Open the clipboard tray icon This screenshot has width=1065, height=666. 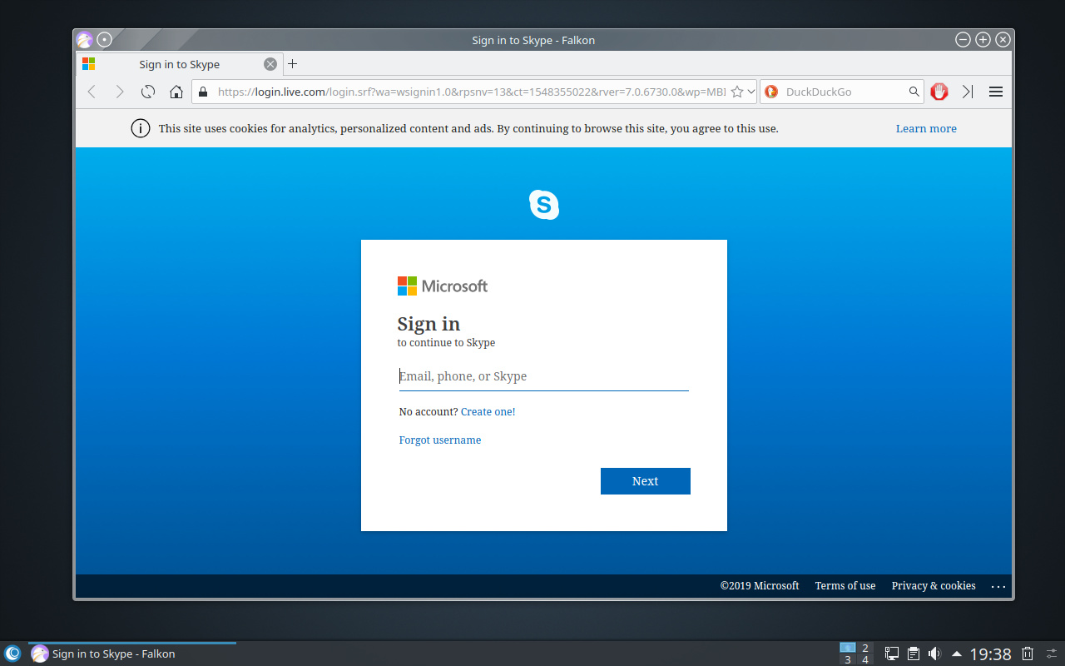(913, 654)
